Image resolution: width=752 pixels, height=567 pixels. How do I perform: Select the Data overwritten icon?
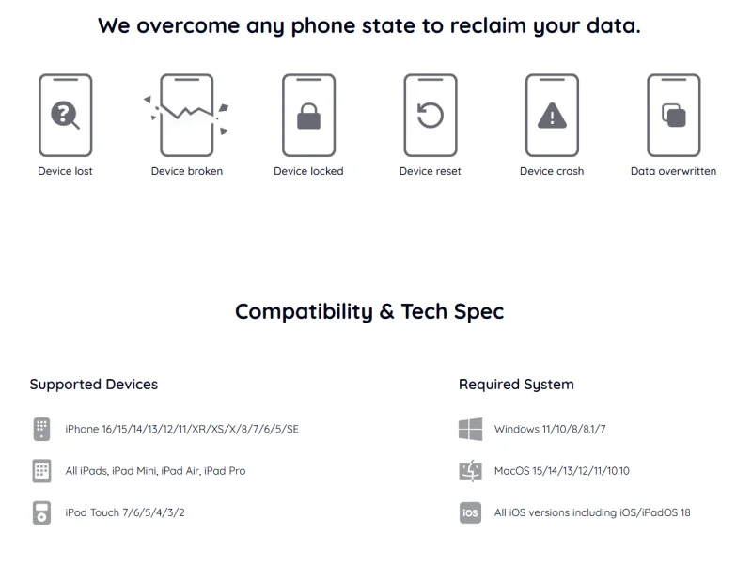(674, 115)
